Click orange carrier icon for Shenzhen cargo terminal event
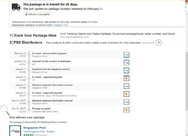 pos(126,94)
